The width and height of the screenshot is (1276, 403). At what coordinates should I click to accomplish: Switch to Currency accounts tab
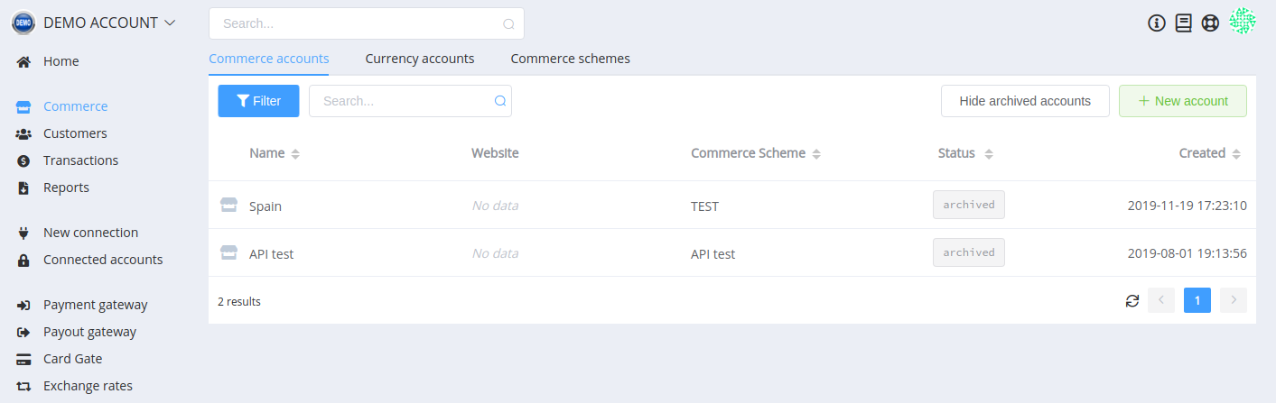pos(420,59)
